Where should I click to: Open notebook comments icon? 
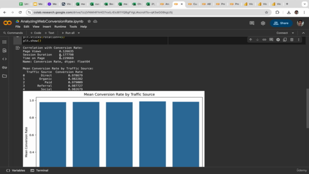[252, 23]
